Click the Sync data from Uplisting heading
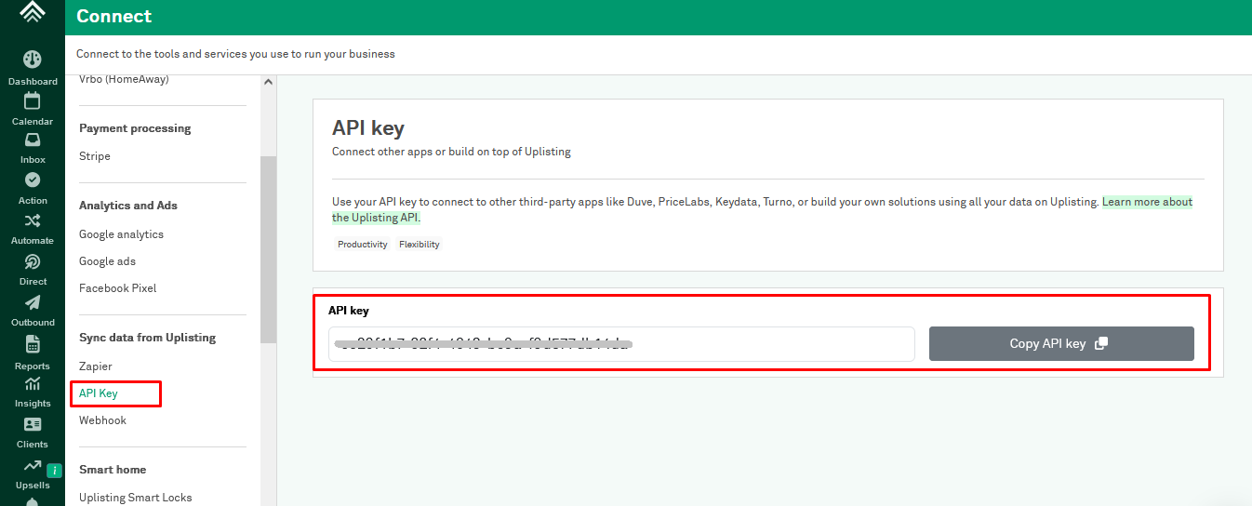The image size is (1252, 506). click(x=147, y=338)
